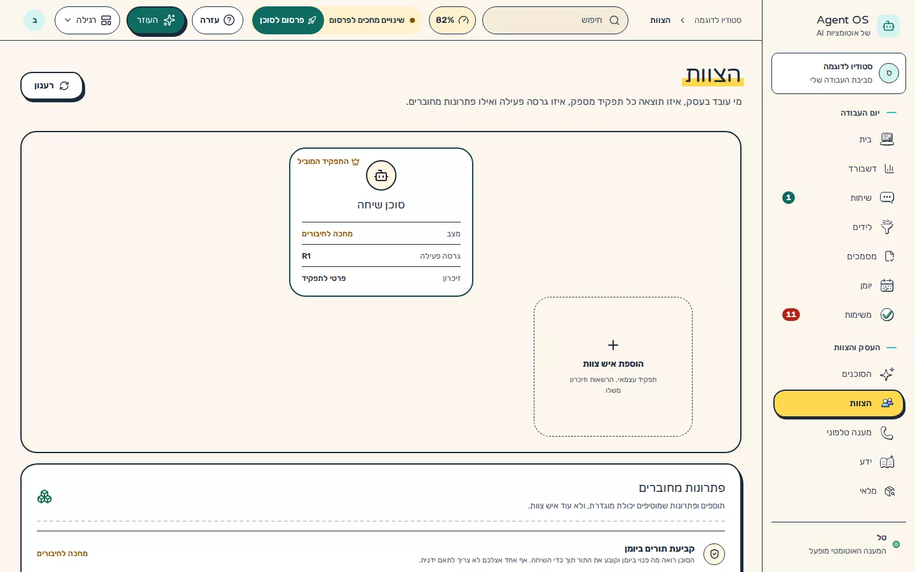Click the הוספת איש צוות label
The width and height of the screenshot is (915, 572).
(613, 364)
